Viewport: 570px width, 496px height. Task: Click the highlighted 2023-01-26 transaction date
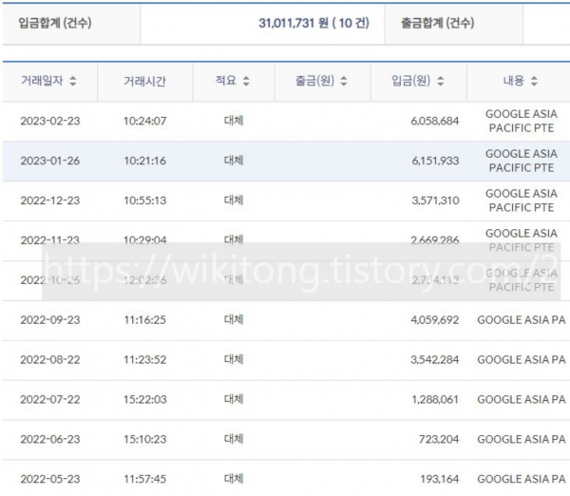pyautogui.click(x=49, y=162)
